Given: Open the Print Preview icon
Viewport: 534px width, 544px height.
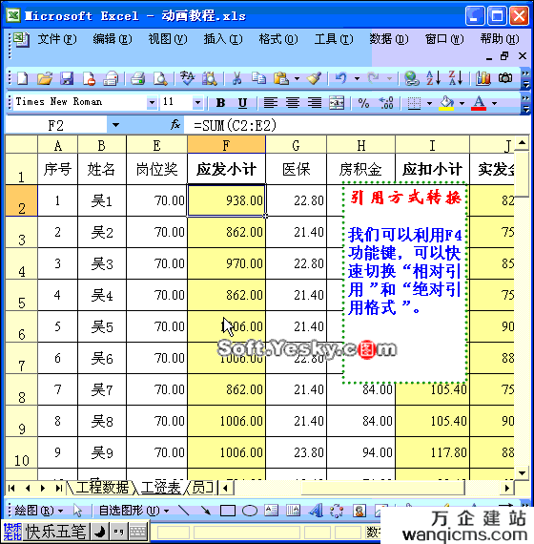Looking at the screenshot, I should point(160,78).
